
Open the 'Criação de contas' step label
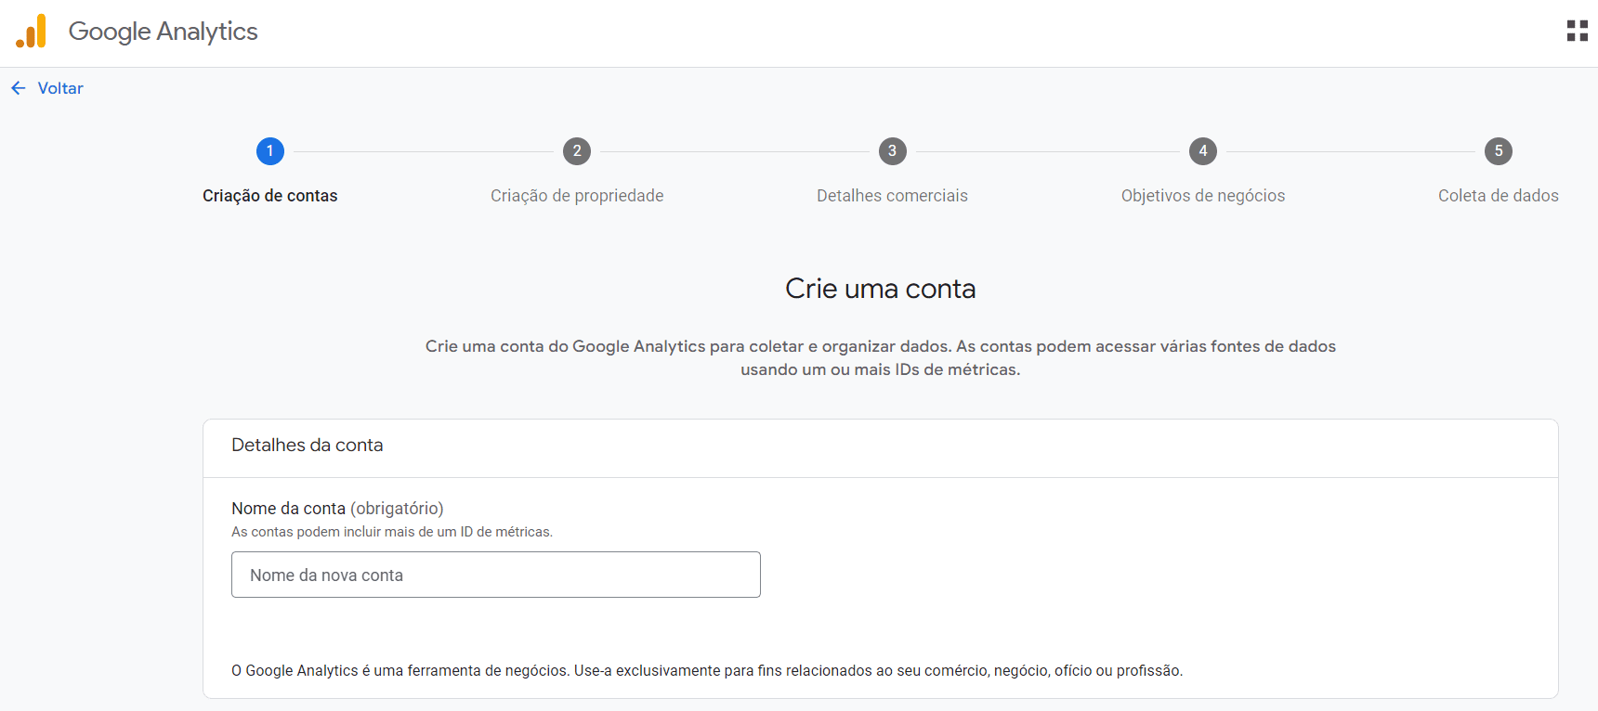[270, 196]
